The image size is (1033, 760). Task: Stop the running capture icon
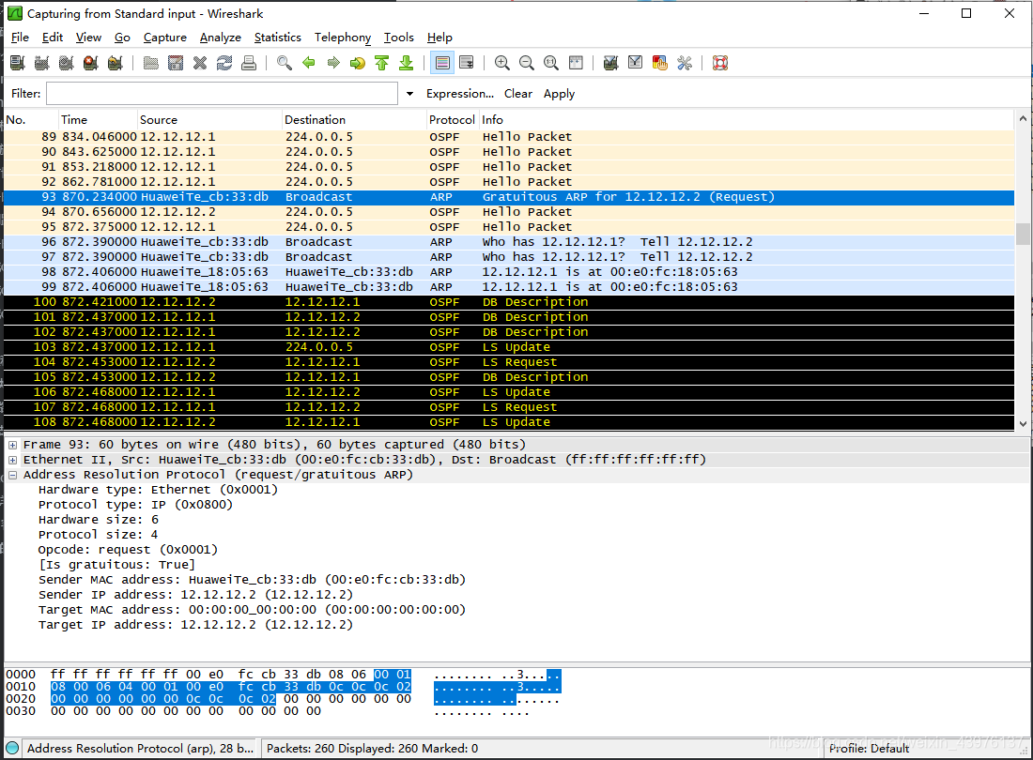[x=91, y=63]
